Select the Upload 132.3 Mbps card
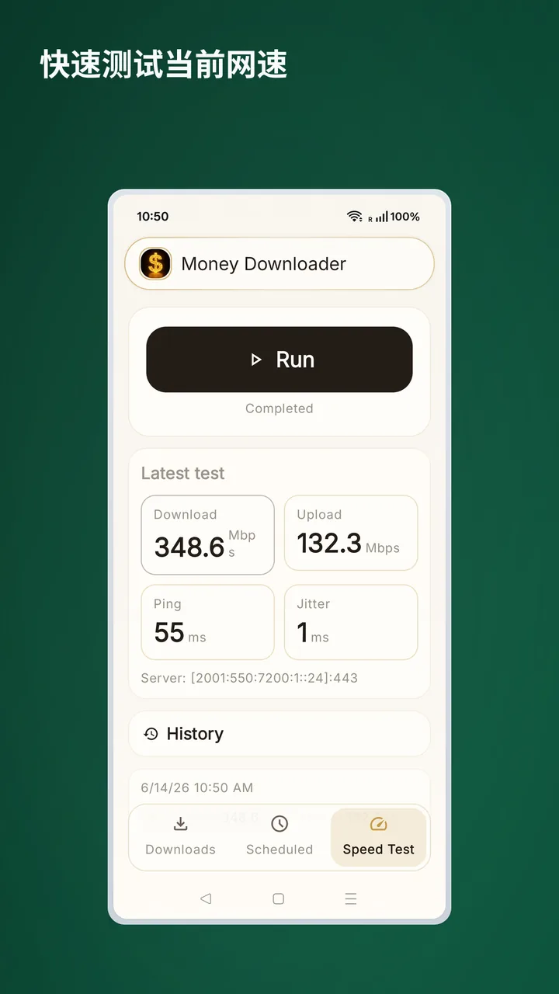This screenshot has height=994, width=559. [351, 533]
